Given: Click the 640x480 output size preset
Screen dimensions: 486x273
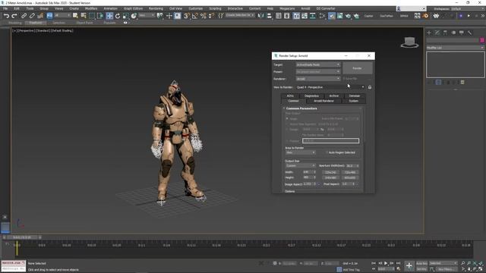Looking at the screenshot, I should point(331,178).
